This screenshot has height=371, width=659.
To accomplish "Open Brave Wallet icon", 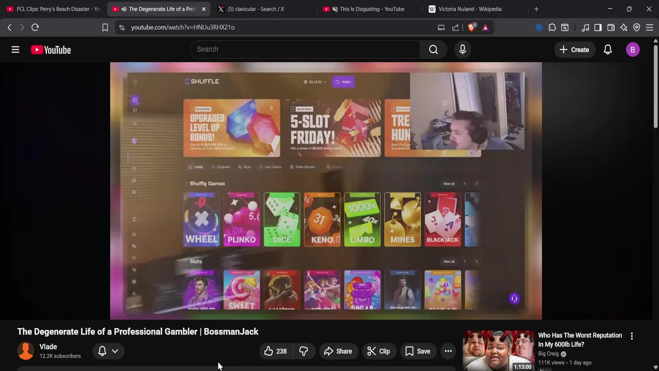I will (x=611, y=27).
